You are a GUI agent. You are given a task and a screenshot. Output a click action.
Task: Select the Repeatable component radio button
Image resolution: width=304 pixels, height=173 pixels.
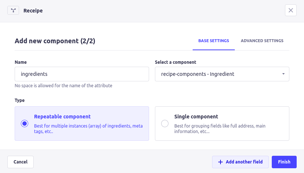click(x=25, y=124)
